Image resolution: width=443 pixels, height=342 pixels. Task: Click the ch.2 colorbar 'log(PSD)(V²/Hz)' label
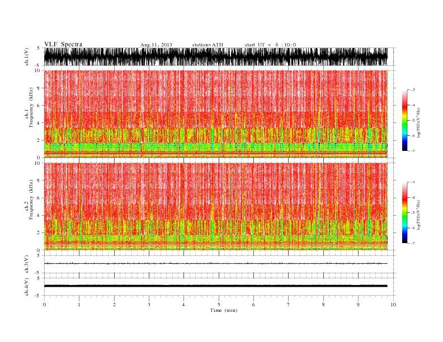click(418, 215)
